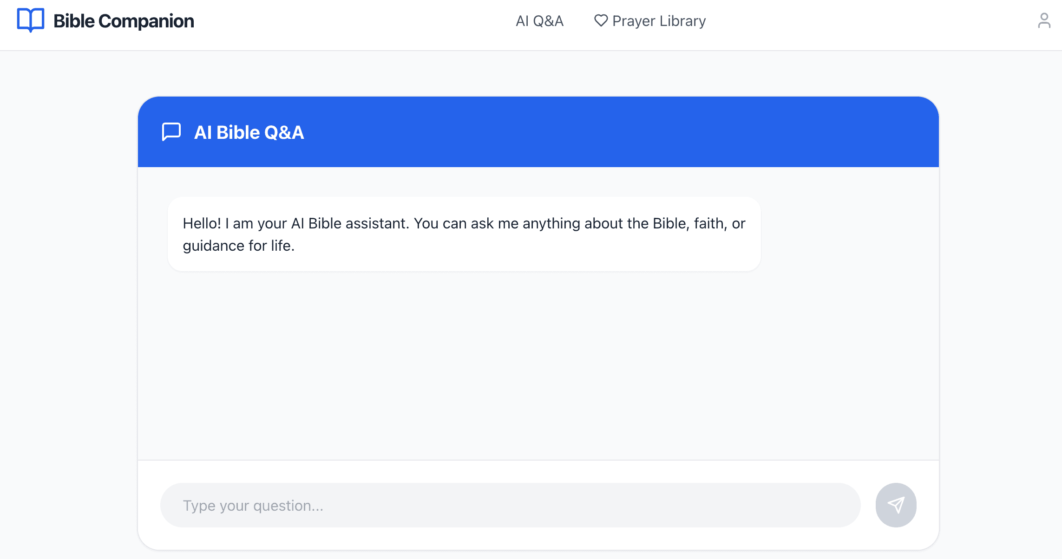The width and height of the screenshot is (1062, 559).
Task: Open the AI Q&A navigation item
Action: [x=539, y=21]
